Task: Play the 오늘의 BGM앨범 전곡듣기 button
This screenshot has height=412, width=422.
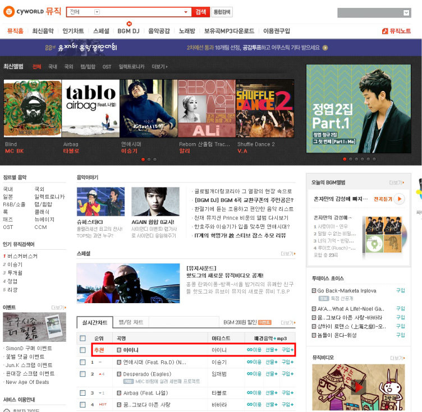Action: (399, 199)
